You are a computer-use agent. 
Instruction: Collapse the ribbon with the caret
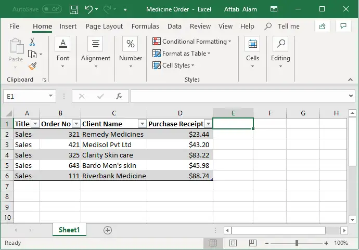[350, 80]
